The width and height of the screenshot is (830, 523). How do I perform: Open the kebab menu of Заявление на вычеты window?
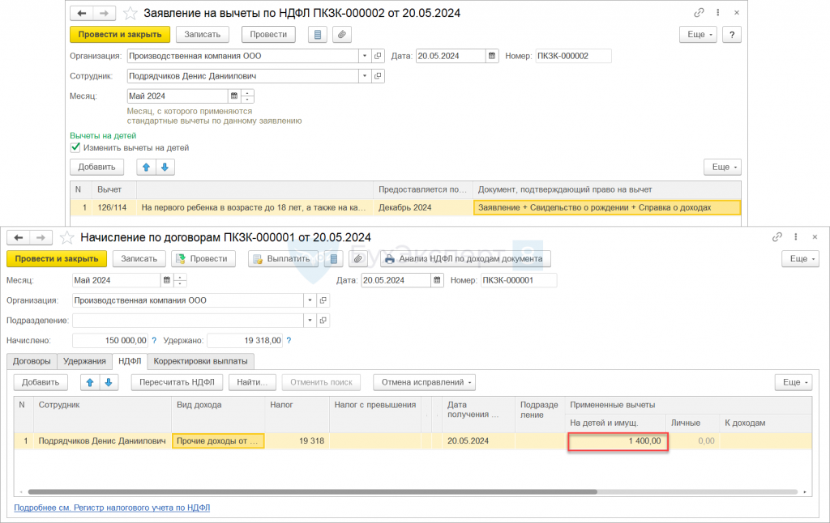(x=718, y=13)
